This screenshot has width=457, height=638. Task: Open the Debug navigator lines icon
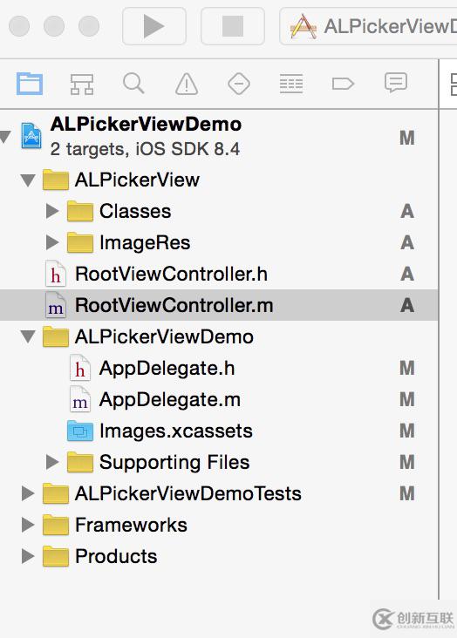coord(290,84)
